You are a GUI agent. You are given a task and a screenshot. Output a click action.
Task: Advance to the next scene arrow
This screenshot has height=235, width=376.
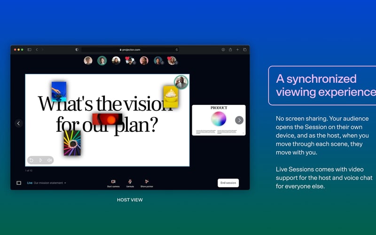coord(239,120)
